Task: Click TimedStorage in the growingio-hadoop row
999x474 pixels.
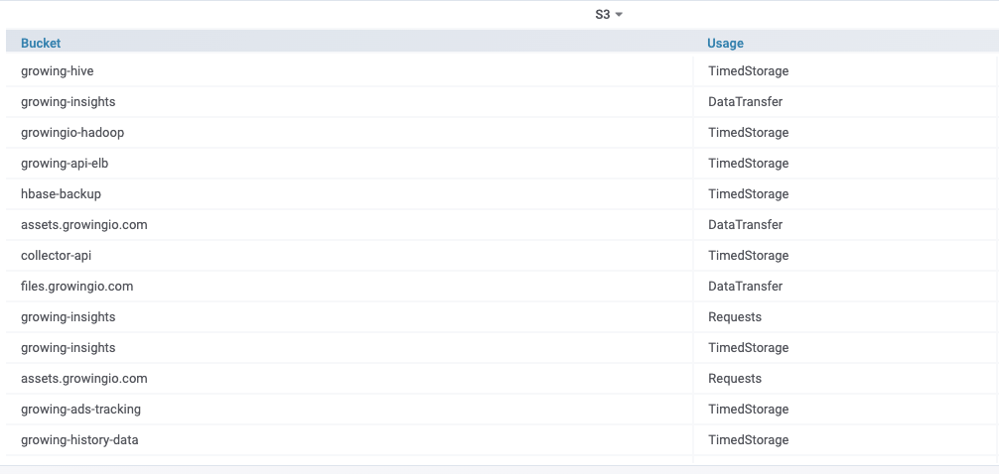Action: [x=748, y=132]
